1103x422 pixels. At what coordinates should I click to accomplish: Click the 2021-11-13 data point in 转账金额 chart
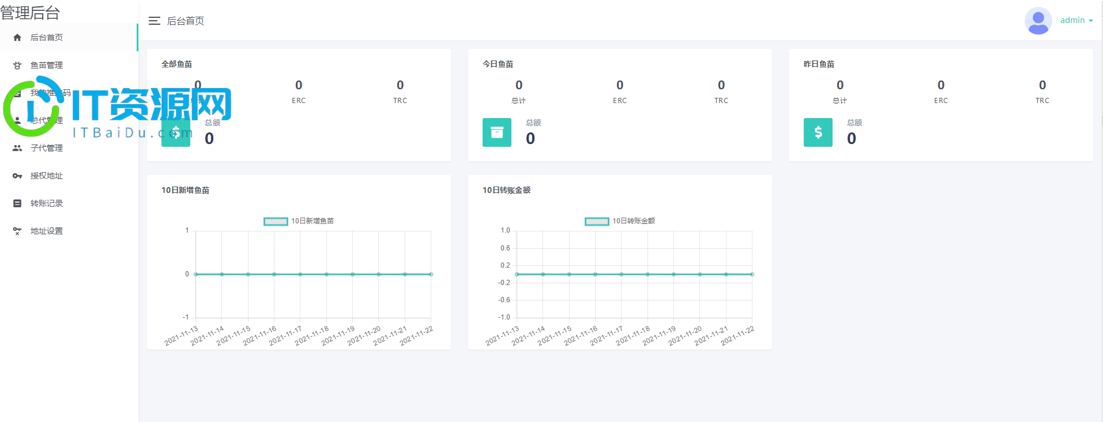click(x=517, y=274)
